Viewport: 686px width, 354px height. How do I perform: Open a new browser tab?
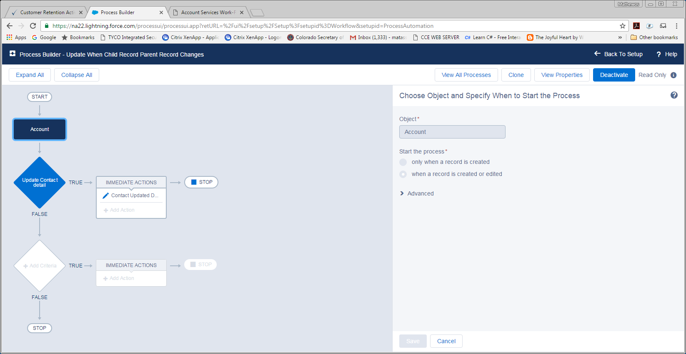click(257, 13)
